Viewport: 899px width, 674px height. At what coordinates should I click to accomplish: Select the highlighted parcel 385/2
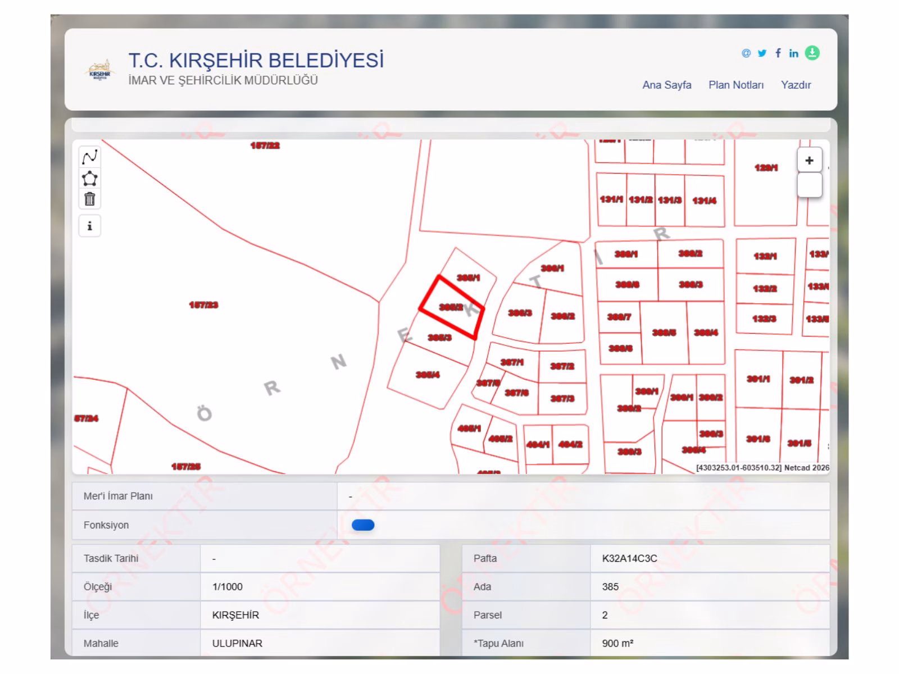[x=452, y=307]
